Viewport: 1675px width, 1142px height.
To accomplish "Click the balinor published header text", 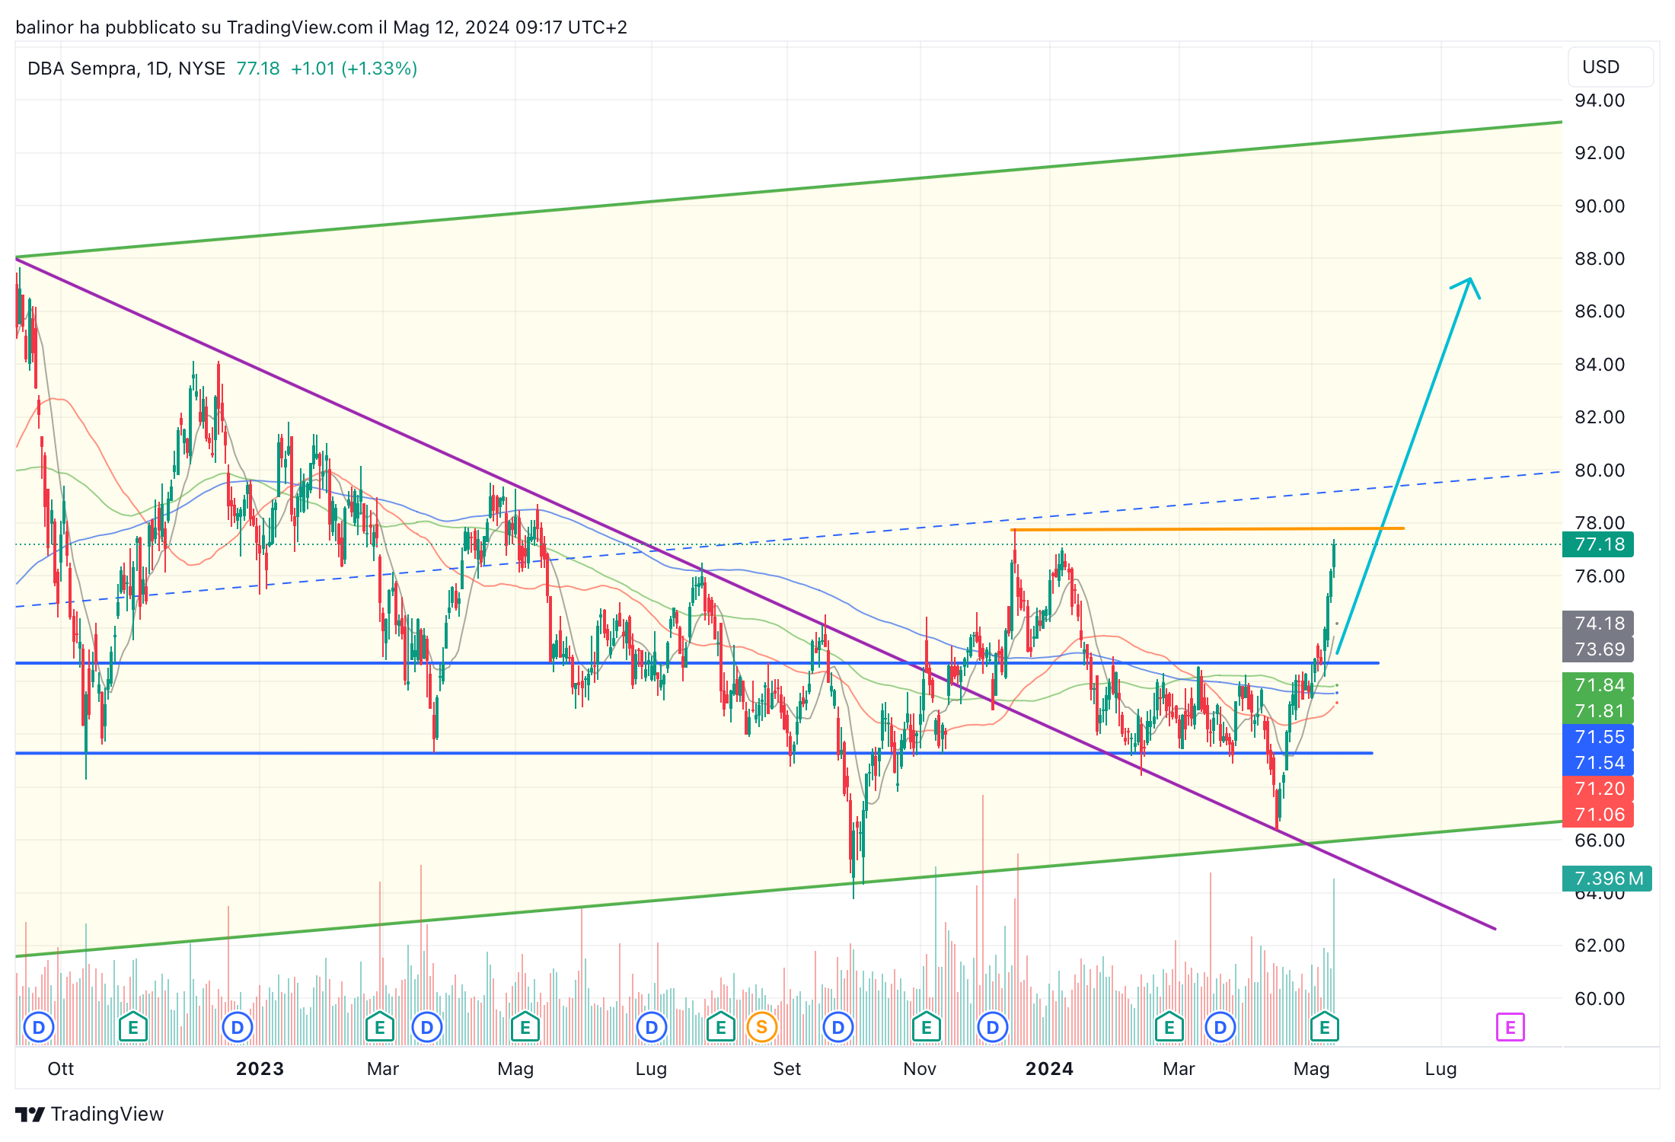I will (x=321, y=27).
